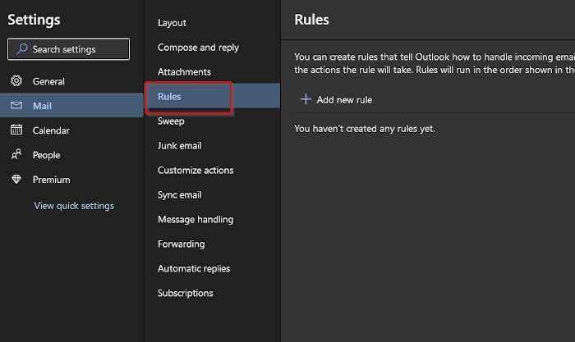Open the Layout settings page
Screen dimensions: 575x342
coord(172,23)
